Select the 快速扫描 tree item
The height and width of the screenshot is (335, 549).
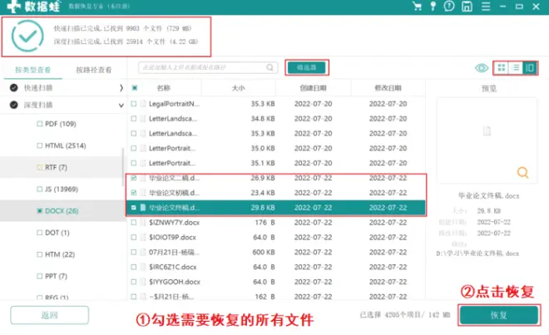(38, 88)
